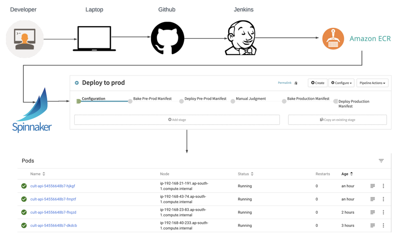Open pod cult-api-54556648b7-hjkgf link
This screenshot has width=397, height=238.
pos(53,186)
